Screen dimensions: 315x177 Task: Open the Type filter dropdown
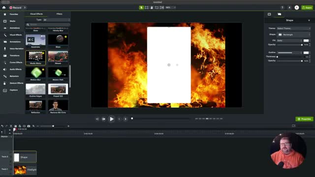(56, 20)
